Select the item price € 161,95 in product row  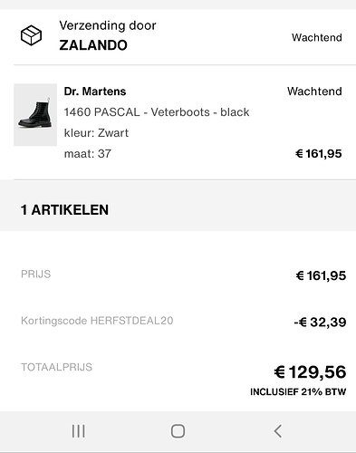coord(318,154)
